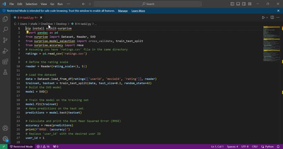Open the Selection menu
The height and width of the screenshot is (149, 283).
pos(31,4)
